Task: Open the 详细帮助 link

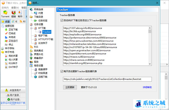Action: coord(147,87)
